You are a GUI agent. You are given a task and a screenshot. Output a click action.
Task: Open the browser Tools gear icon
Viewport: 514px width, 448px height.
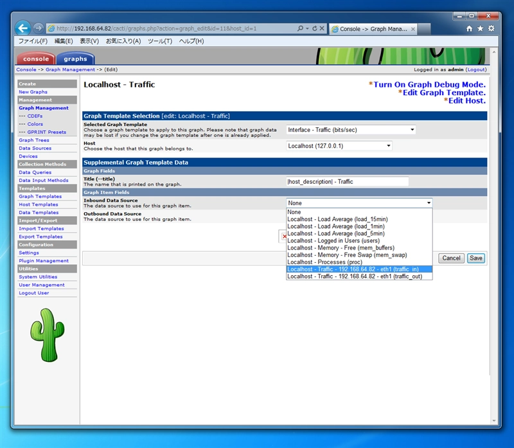point(491,28)
